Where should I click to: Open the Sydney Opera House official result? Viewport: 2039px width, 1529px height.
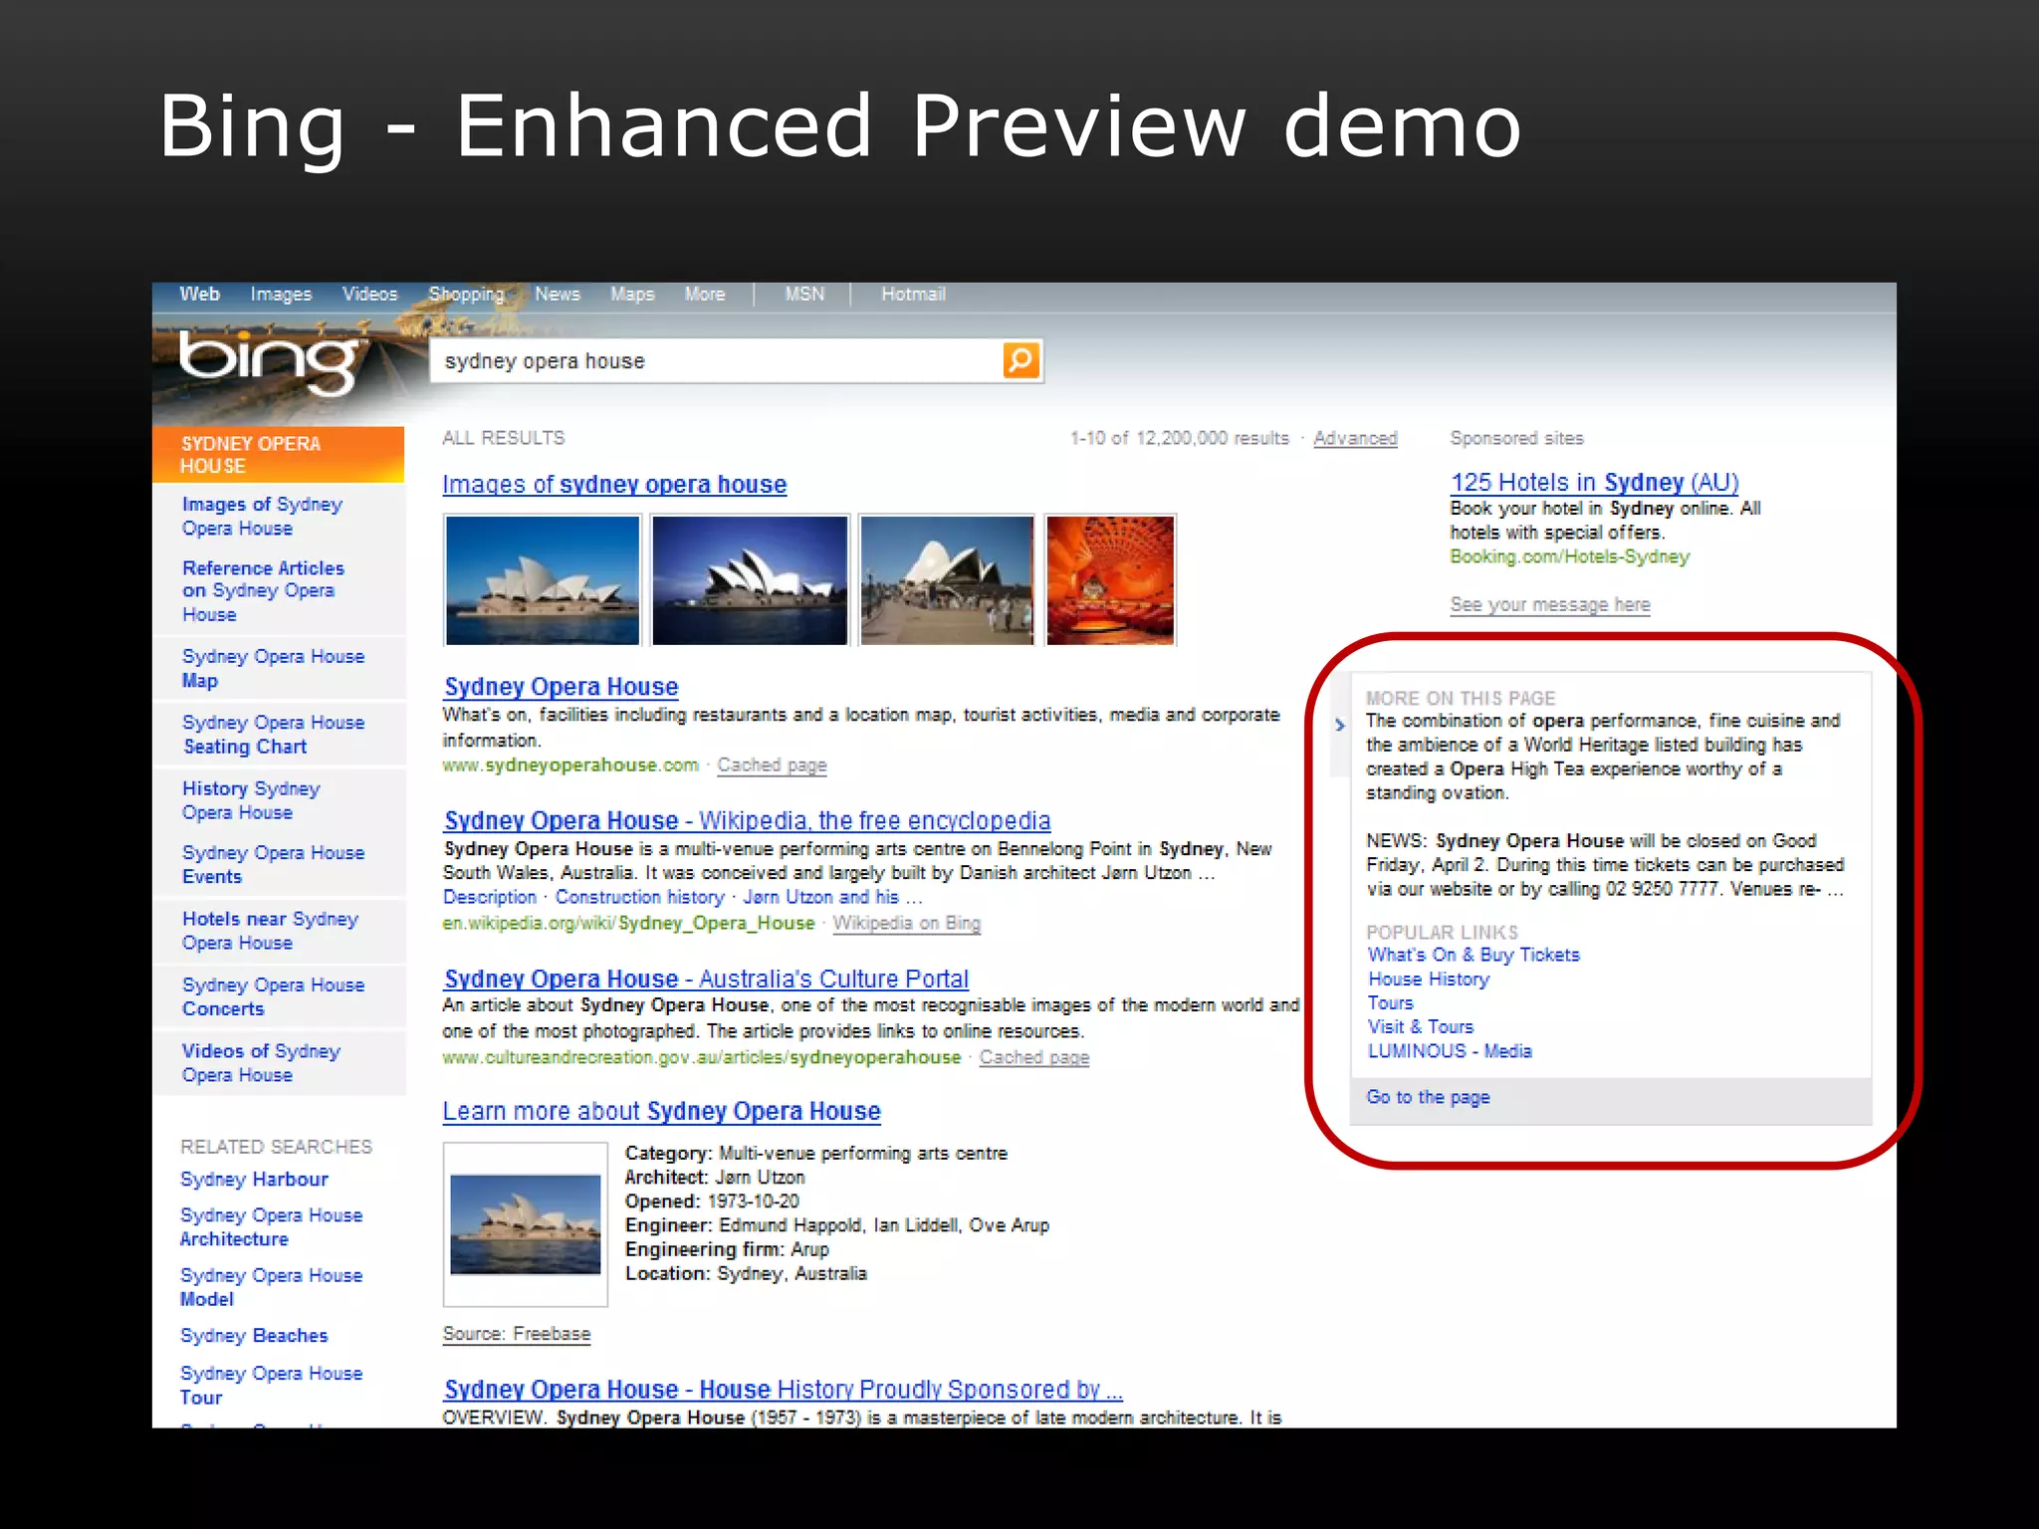[561, 687]
